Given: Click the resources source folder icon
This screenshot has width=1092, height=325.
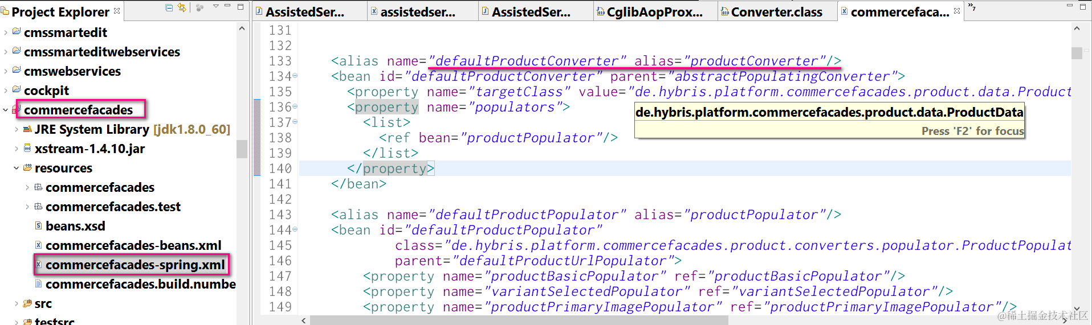Looking at the screenshot, I should coord(27,168).
